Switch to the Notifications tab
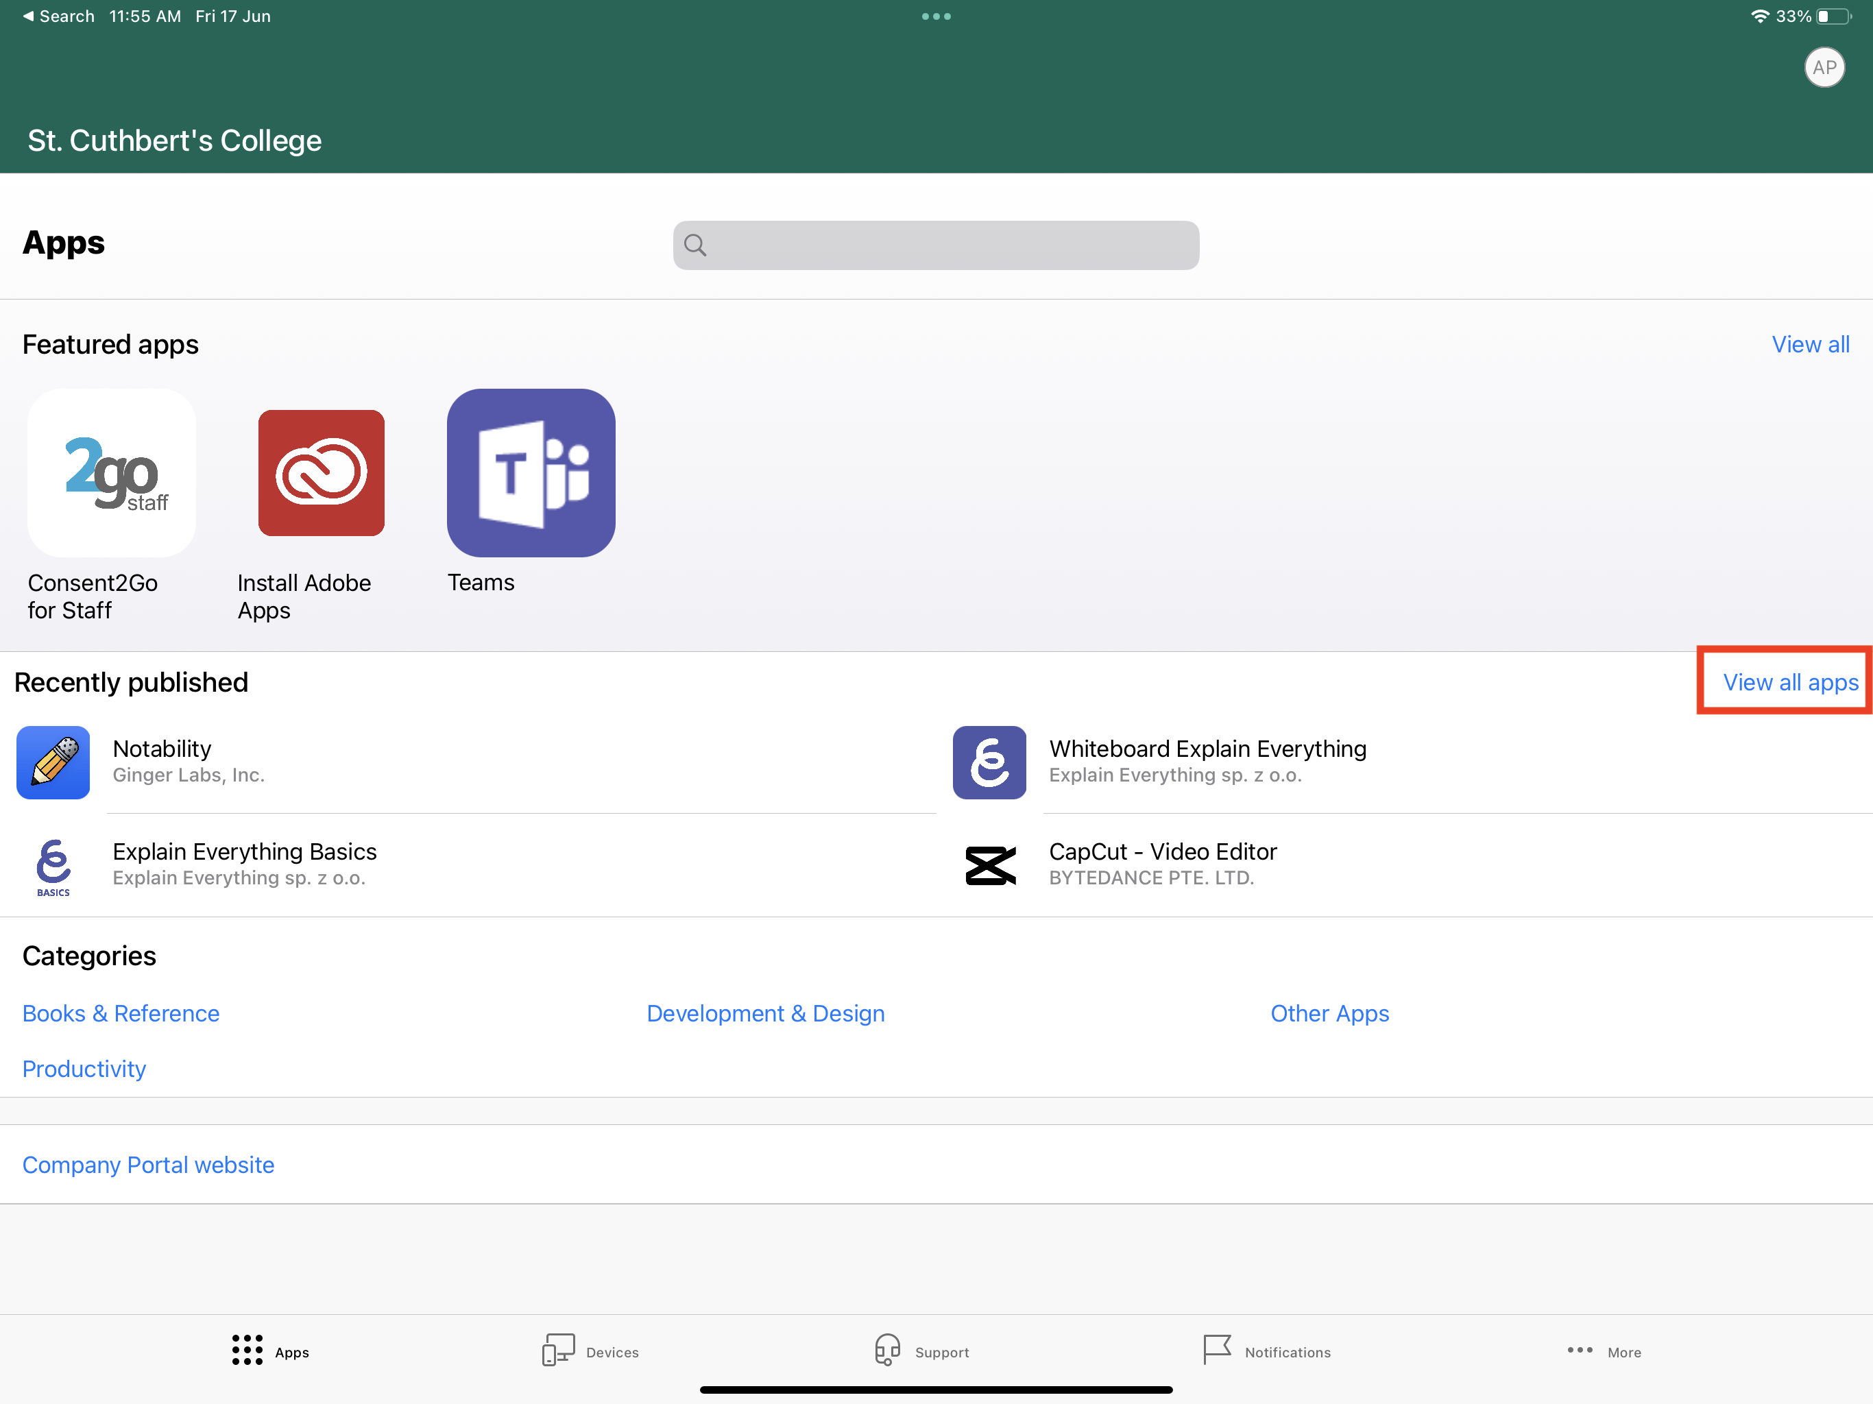 (x=1267, y=1351)
